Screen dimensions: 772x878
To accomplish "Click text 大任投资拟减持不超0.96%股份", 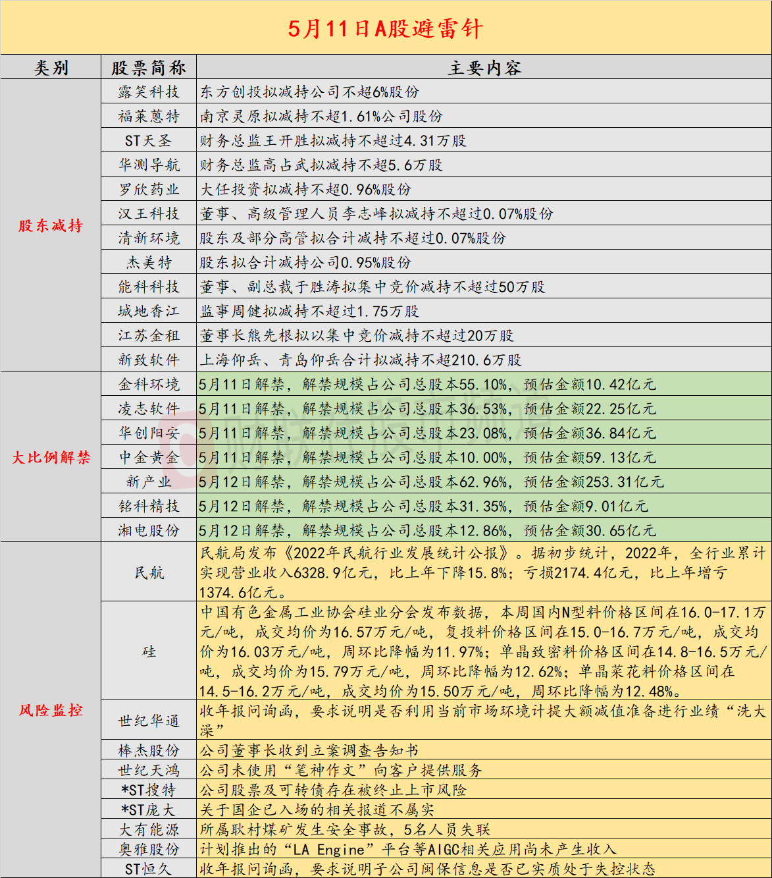I will [x=305, y=189].
